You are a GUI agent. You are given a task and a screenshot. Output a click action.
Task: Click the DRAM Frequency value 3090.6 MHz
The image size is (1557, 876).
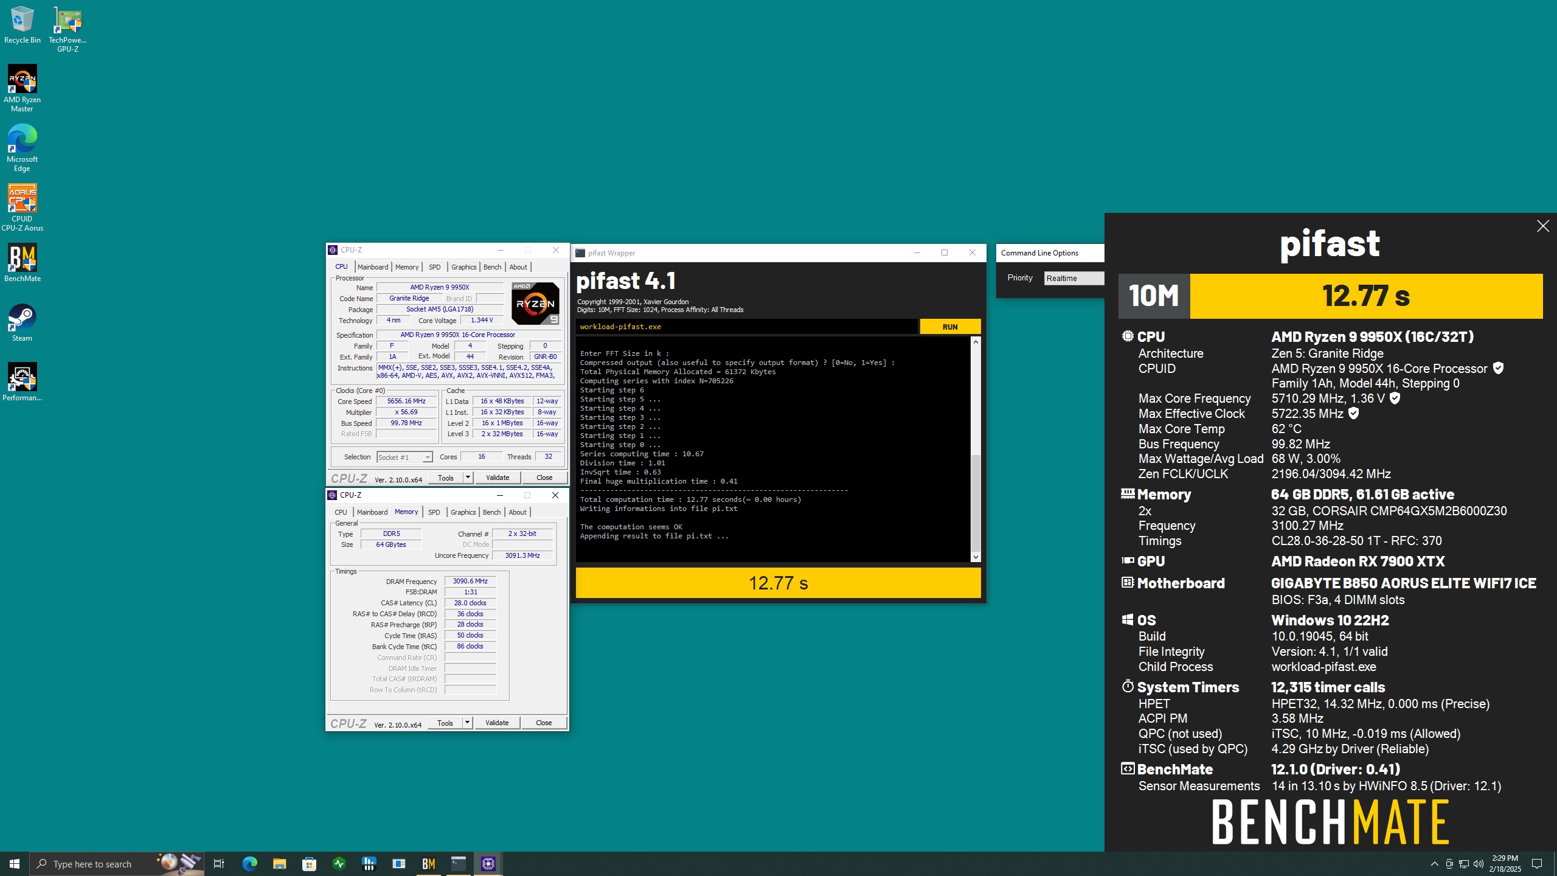click(470, 582)
